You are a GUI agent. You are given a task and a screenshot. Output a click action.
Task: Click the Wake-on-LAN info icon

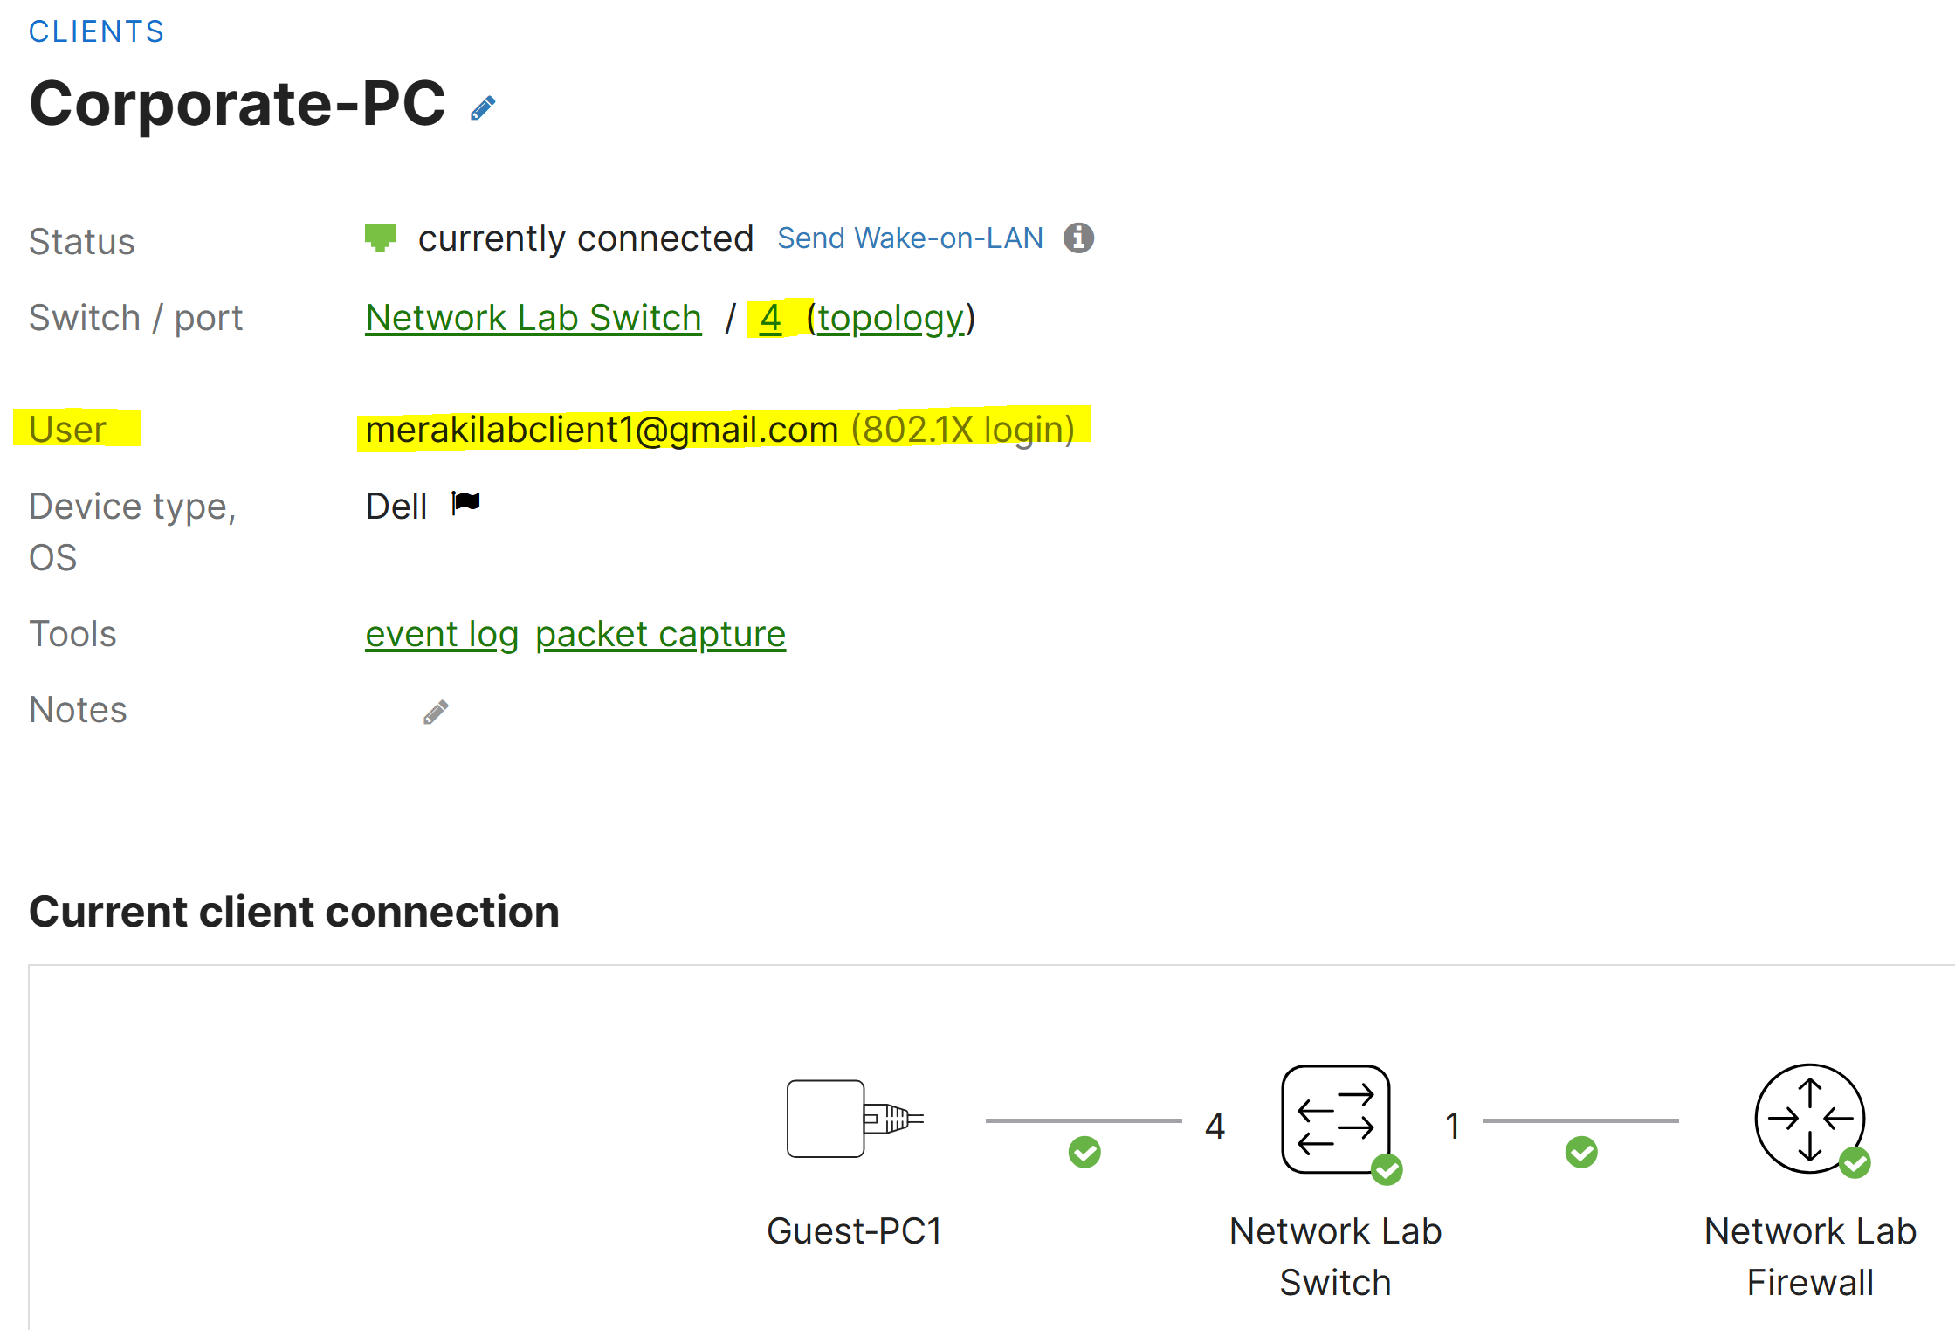(1078, 238)
